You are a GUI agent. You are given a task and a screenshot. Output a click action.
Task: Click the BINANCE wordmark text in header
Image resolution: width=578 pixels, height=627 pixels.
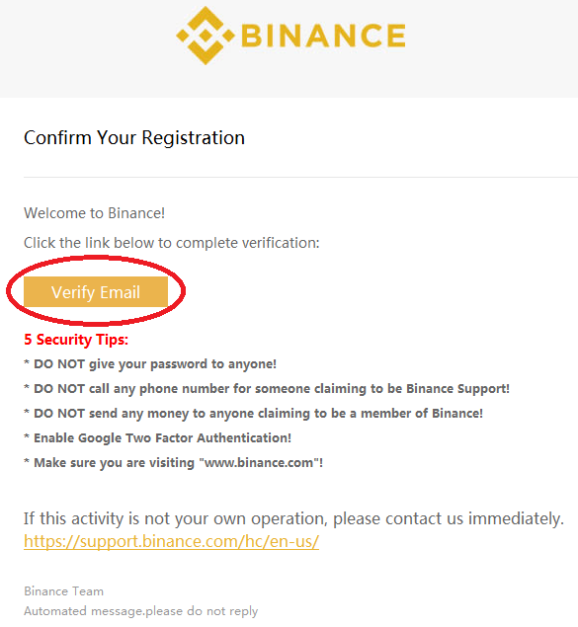pyautogui.click(x=323, y=36)
